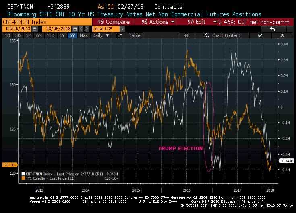Click the -342889 last value in header

(x=58, y=7)
